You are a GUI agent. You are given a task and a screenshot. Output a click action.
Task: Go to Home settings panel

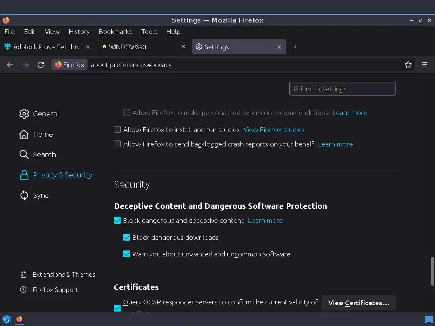point(43,134)
